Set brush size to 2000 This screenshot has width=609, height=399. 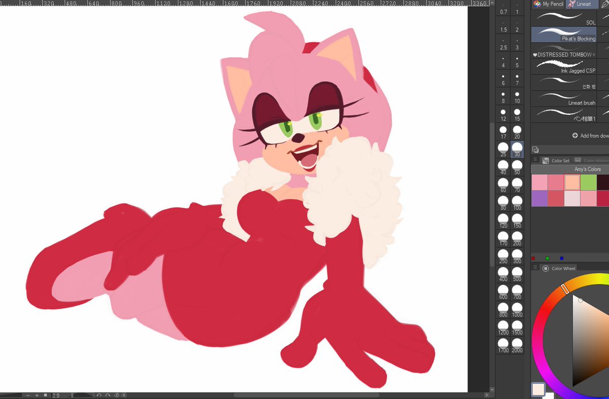[x=517, y=346]
